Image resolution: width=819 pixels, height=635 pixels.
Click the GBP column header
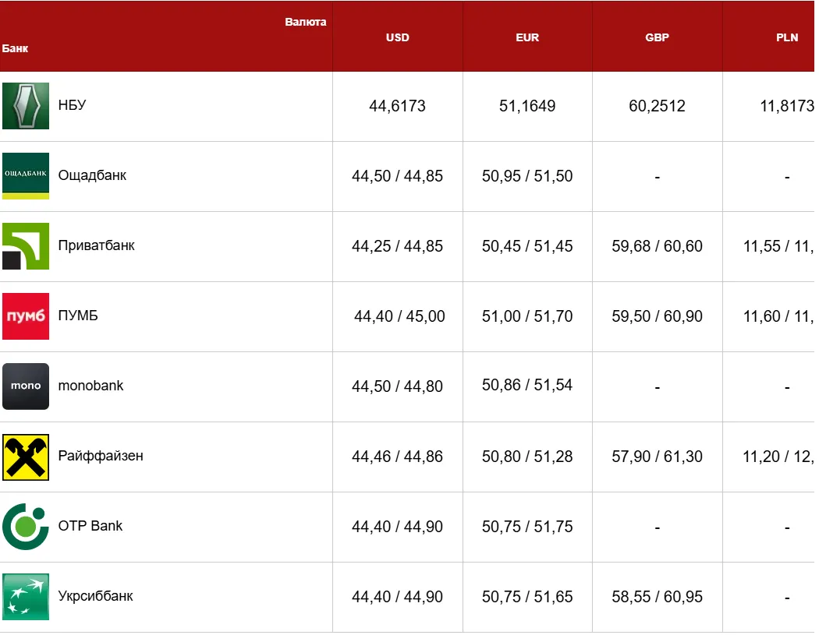click(x=657, y=37)
